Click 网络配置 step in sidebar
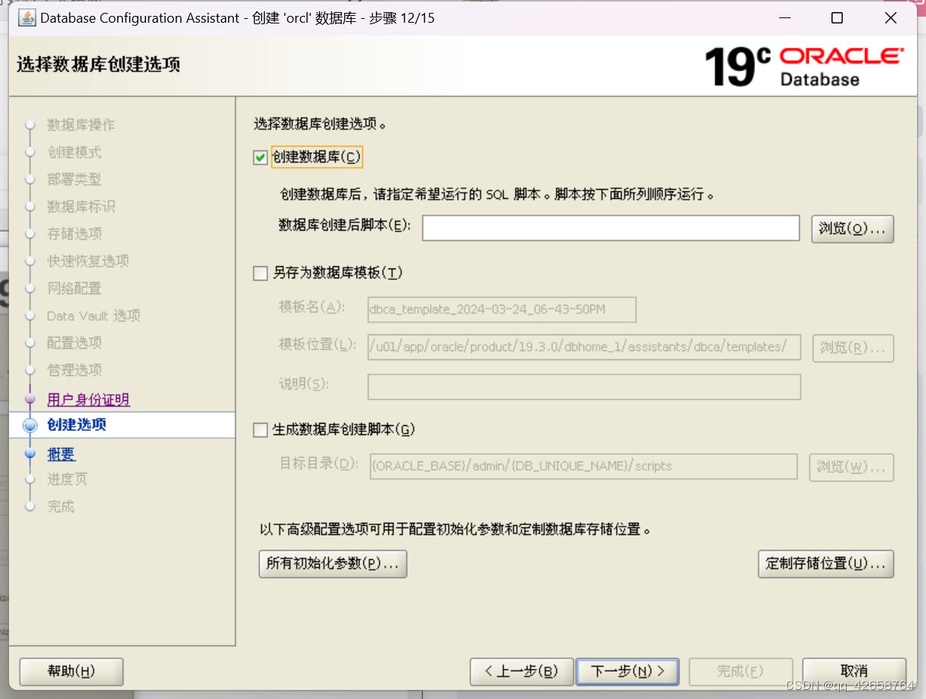Image resolution: width=926 pixels, height=699 pixels. click(x=74, y=288)
